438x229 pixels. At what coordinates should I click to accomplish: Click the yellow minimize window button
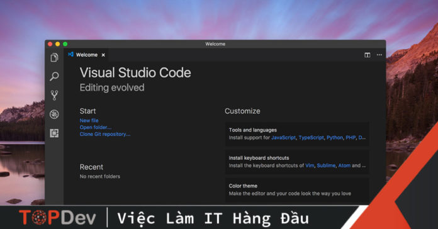57,44
